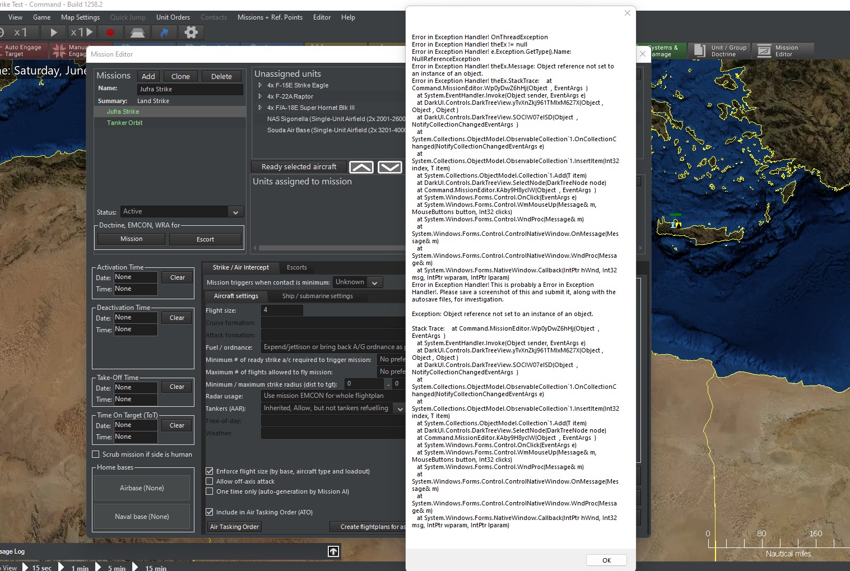Select the Jufra Strike mission in list
This screenshot has height=571, width=850.
(x=170, y=112)
